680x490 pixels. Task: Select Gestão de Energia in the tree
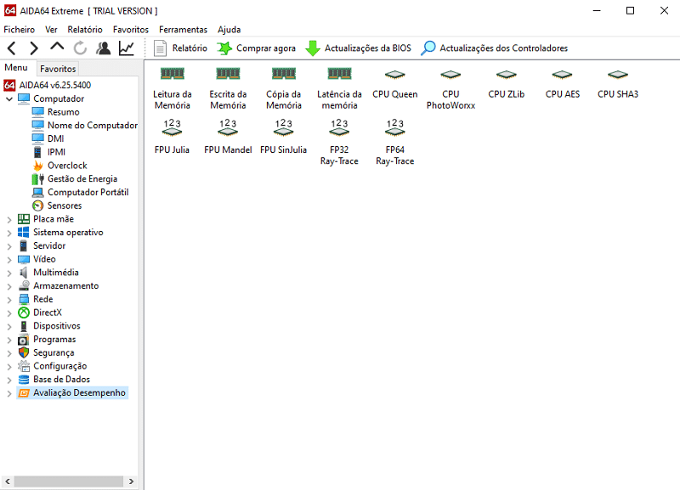82,179
